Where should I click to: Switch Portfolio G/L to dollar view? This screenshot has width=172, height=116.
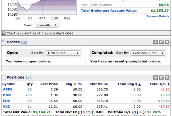point(135,112)
